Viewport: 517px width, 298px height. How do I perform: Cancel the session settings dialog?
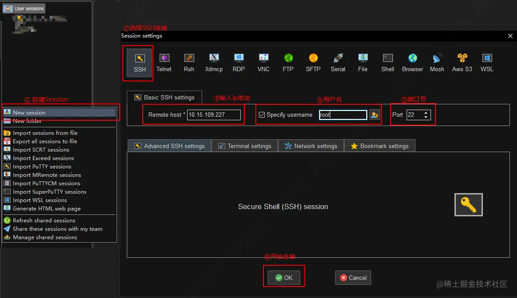[x=353, y=278]
